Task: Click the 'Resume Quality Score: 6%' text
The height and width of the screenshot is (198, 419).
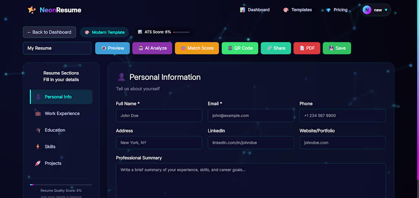Action: [61, 190]
